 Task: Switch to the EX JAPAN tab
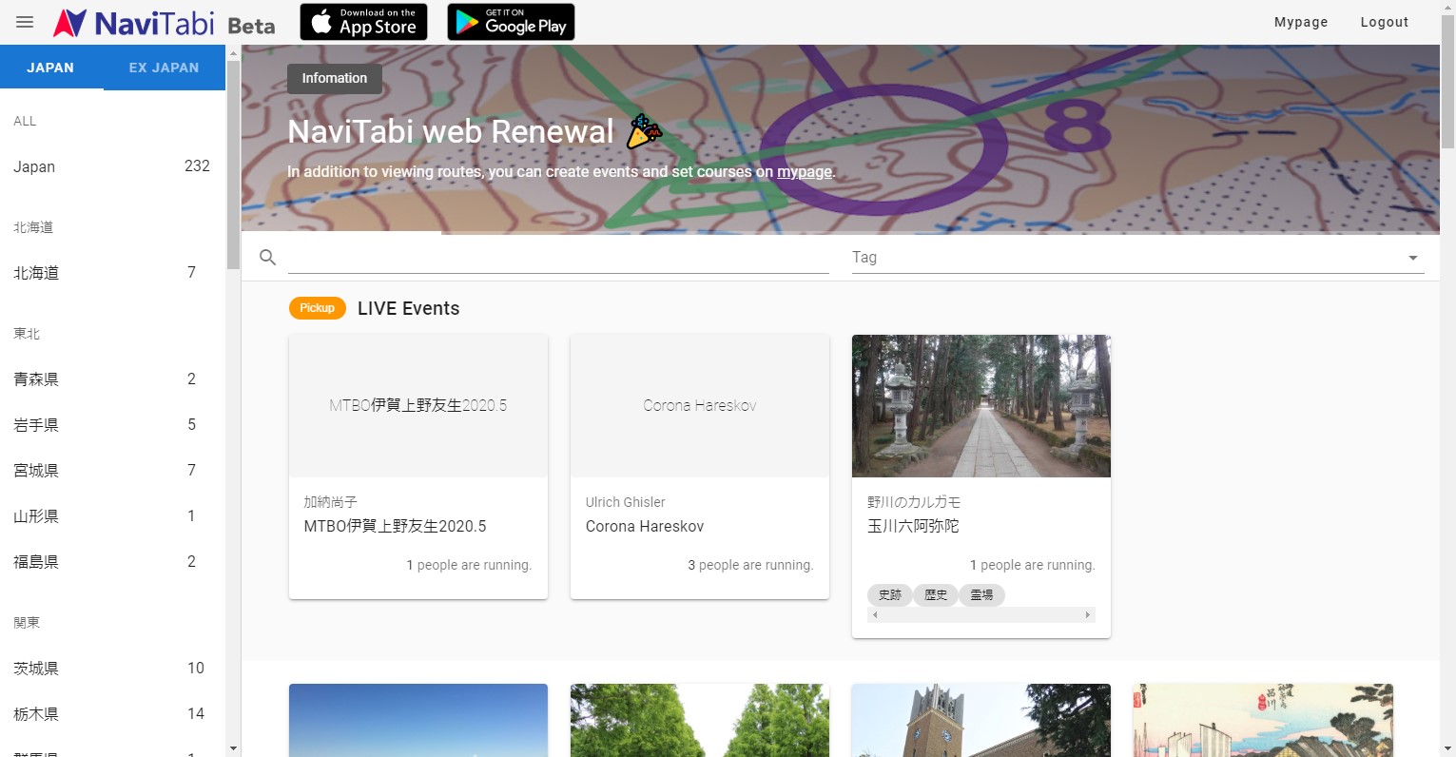[165, 68]
